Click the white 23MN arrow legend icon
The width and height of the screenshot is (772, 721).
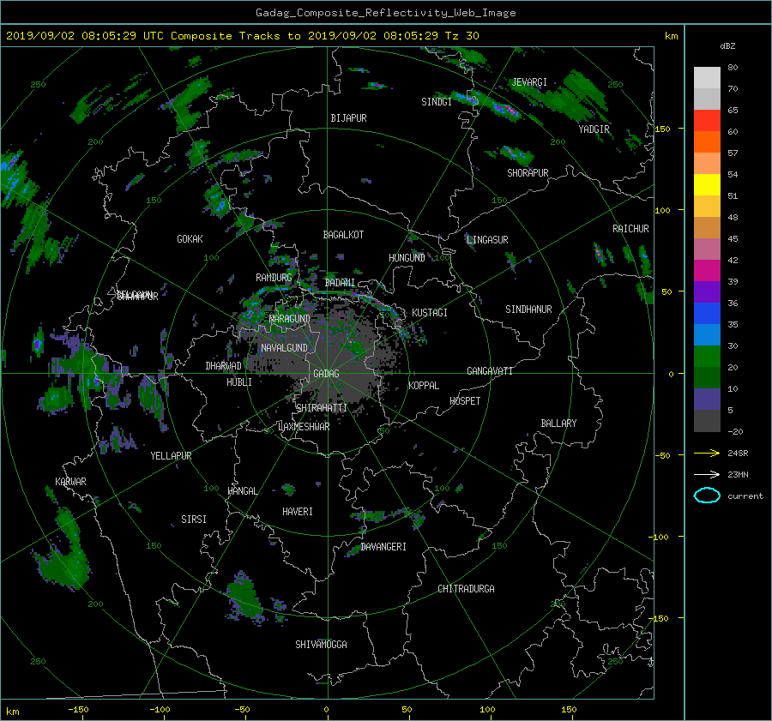point(707,474)
